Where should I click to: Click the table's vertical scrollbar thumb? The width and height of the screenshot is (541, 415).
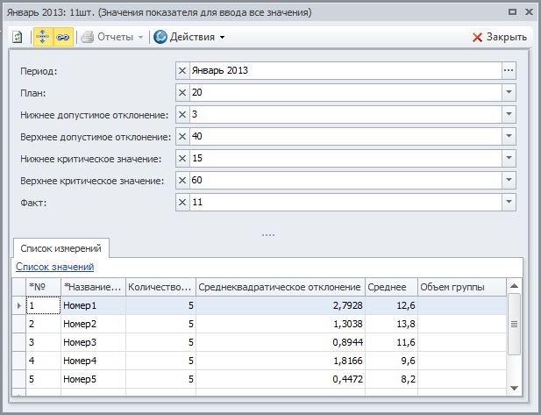[515, 325]
